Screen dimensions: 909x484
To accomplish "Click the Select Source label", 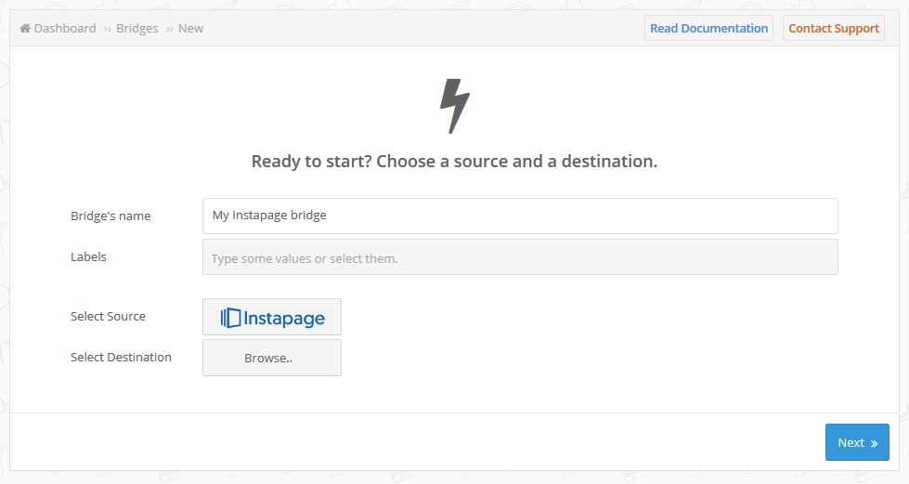I will (x=108, y=316).
